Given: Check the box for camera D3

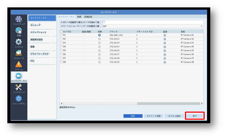Looking at the screenshot, I should click(61, 43).
